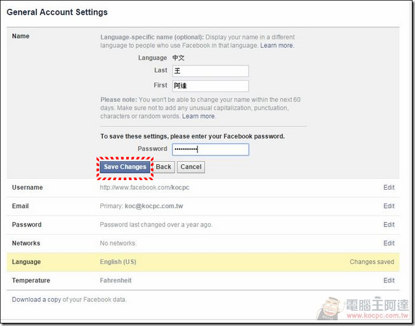Focus the Last name input field
The height and width of the screenshot is (326, 415).
point(211,71)
